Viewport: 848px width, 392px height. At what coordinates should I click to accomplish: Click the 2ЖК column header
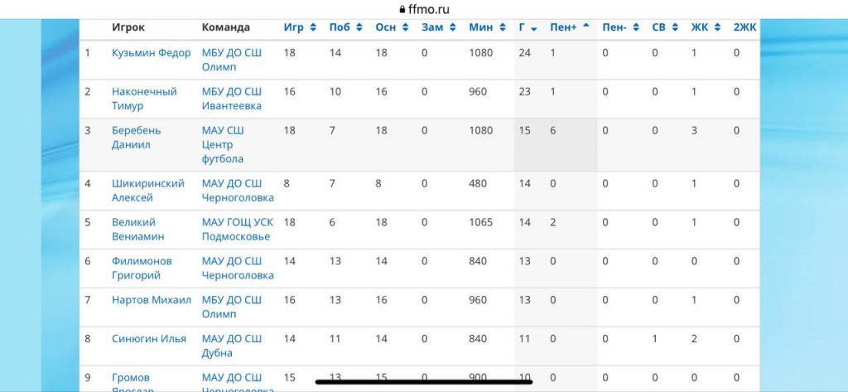(x=744, y=27)
